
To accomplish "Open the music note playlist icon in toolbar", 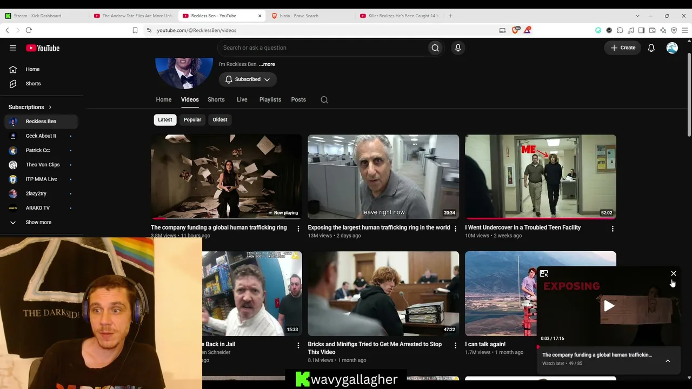I will (631, 30).
